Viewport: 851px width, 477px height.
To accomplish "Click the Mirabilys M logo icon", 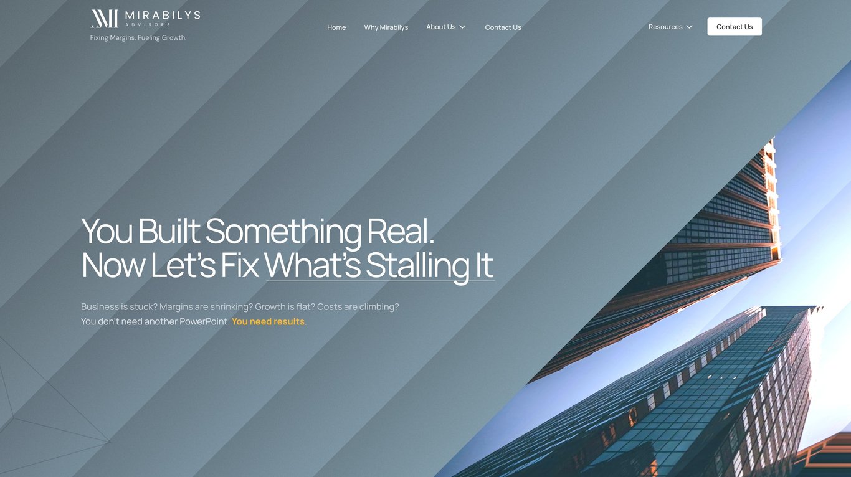I will click(x=104, y=19).
